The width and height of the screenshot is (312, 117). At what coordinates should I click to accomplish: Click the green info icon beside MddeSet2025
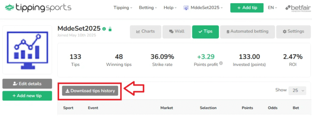104,29
